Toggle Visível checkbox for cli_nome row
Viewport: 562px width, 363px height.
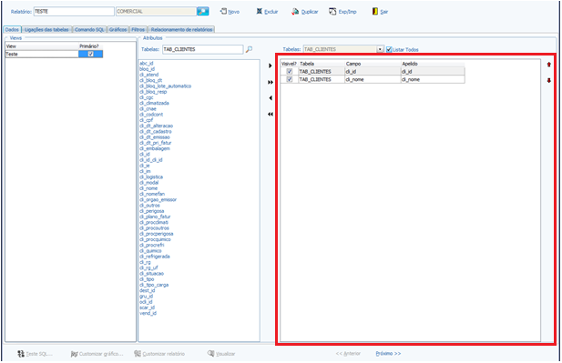pyautogui.click(x=290, y=79)
